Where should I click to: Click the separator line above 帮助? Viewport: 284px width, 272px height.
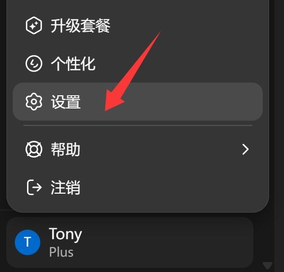click(x=138, y=125)
